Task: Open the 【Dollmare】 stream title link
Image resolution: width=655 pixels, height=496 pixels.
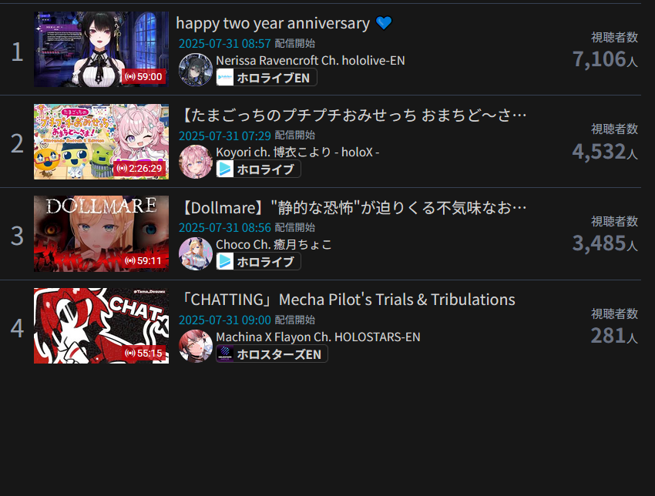Action: tap(353, 207)
